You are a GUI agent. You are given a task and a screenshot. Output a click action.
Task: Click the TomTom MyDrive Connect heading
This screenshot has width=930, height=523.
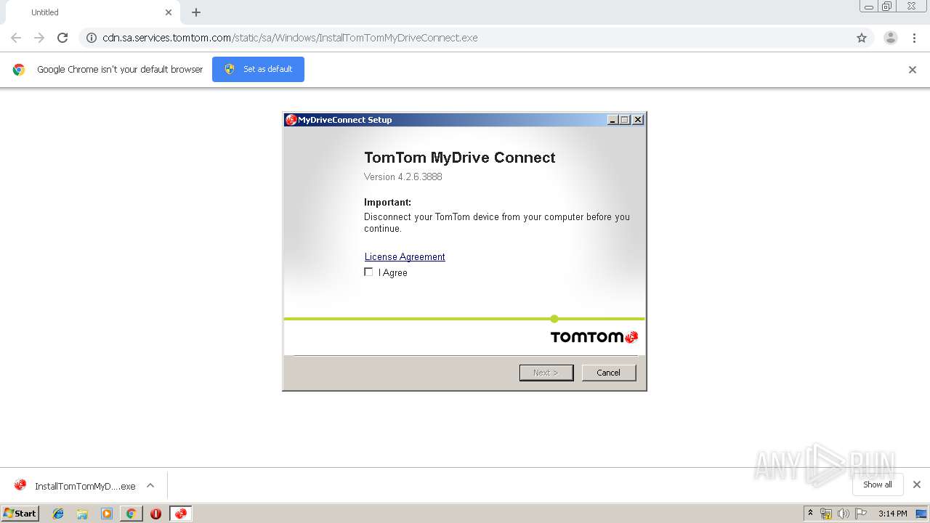(459, 158)
